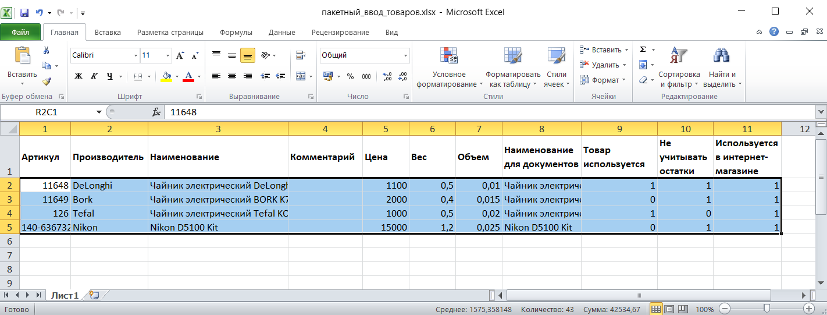Open the Общий number format dropdown

pyautogui.click(x=406, y=55)
